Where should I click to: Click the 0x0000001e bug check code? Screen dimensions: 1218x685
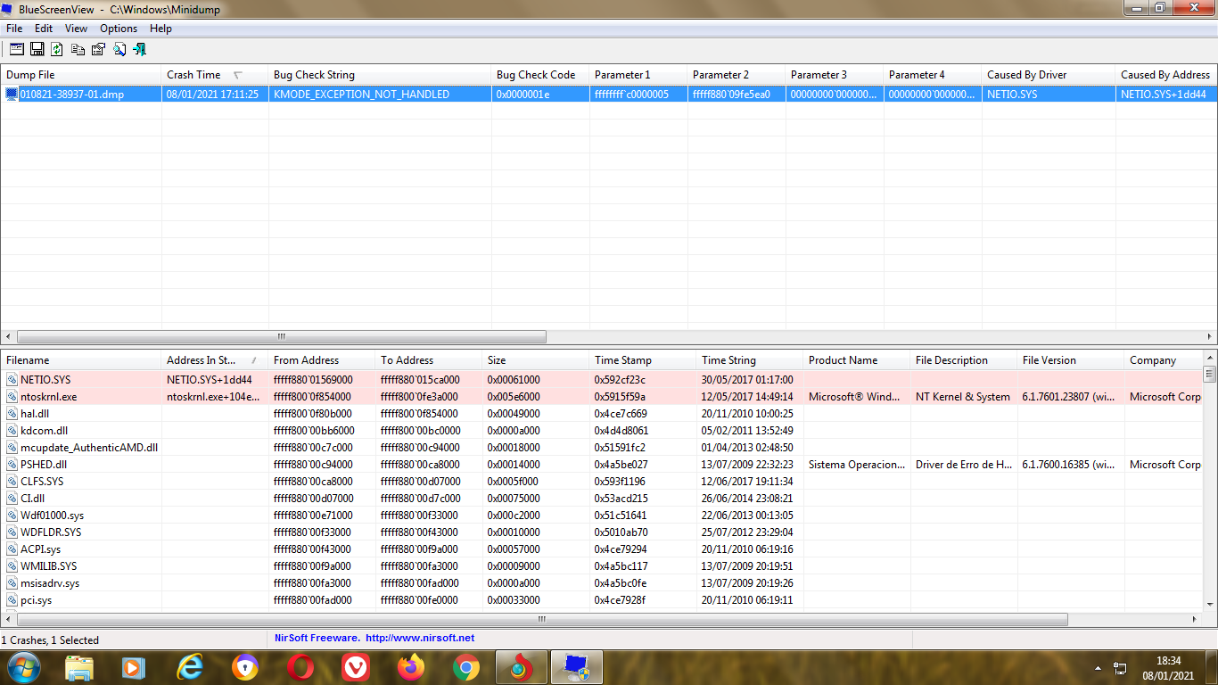523,94
